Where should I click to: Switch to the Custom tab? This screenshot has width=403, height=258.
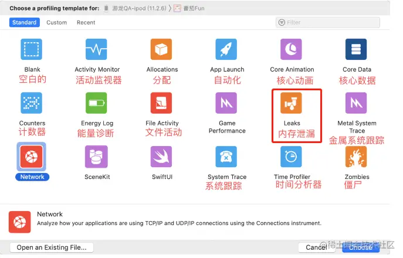pos(56,22)
